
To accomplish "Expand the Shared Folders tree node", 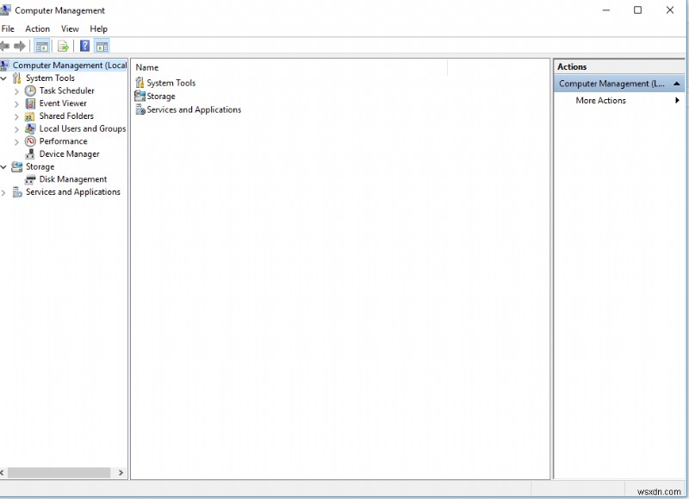I will [16, 115].
